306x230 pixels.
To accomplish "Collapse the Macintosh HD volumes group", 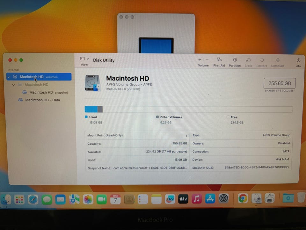I will [9, 77].
